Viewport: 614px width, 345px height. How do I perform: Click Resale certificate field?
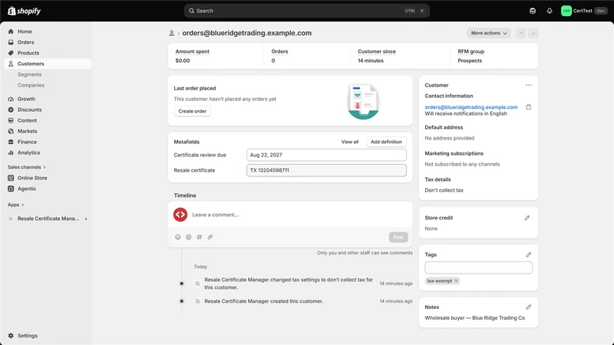326,170
